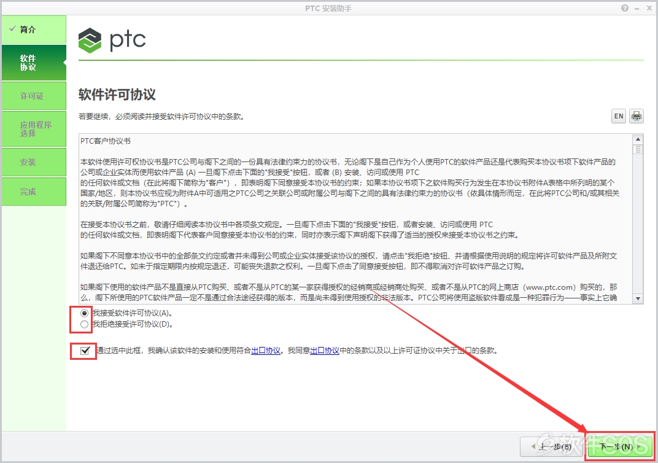658x463 pixels.
Task: Select 我拒绝接受许可协议(D) radio button
Action: [x=84, y=324]
